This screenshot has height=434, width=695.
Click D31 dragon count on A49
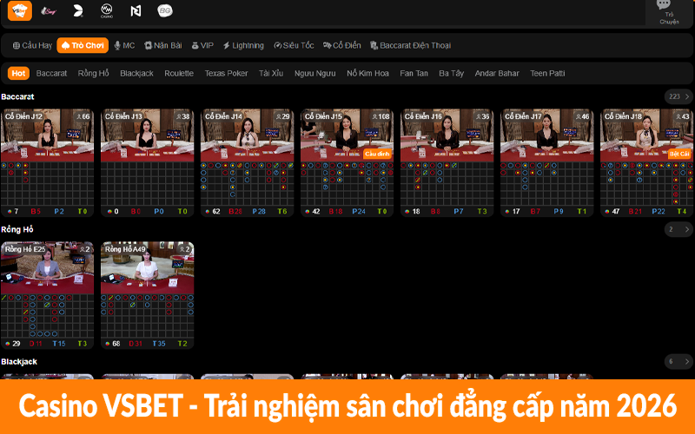(x=136, y=344)
